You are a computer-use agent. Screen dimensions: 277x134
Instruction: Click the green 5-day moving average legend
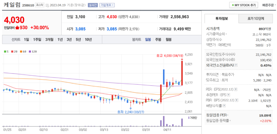(x=6, y=52)
